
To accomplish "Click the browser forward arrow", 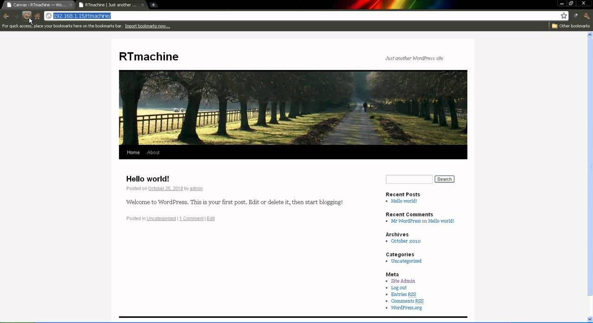I will pyautogui.click(x=16, y=16).
